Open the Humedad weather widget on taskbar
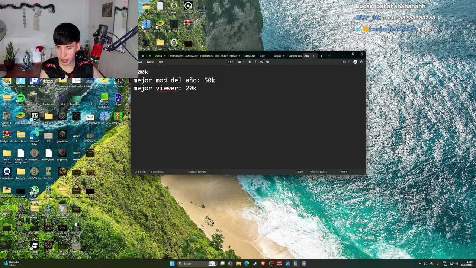The height and width of the screenshot is (268, 476). pyautogui.click(x=10, y=264)
